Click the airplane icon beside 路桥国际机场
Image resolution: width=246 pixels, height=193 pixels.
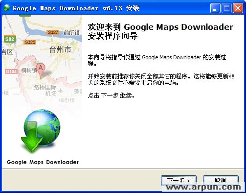(x=61, y=90)
